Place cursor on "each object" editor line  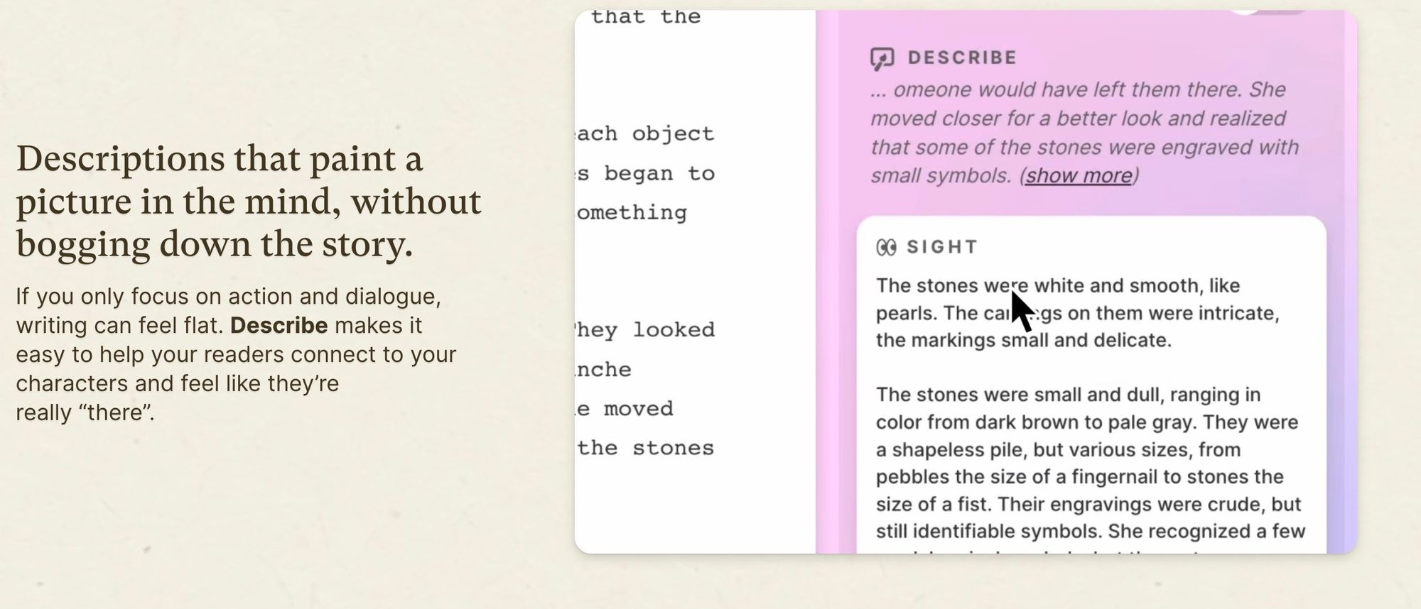pos(645,133)
